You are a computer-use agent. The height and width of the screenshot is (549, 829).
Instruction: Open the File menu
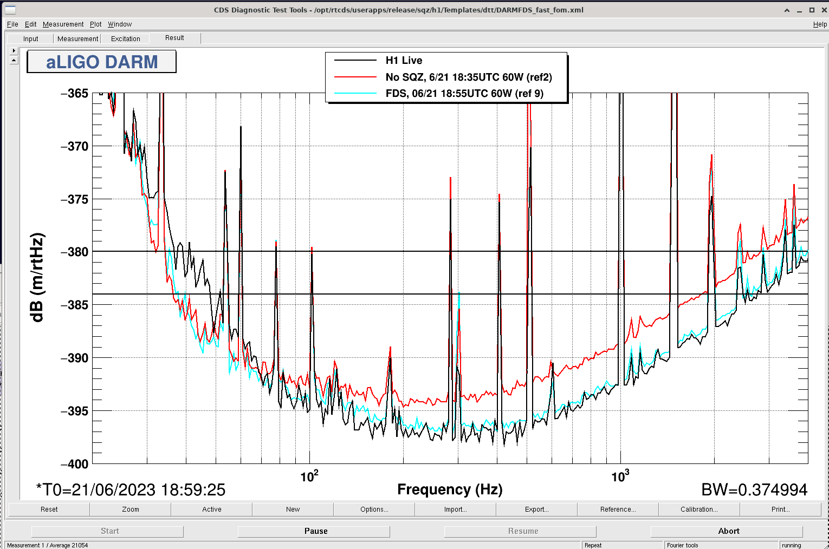click(x=12, y=24)
